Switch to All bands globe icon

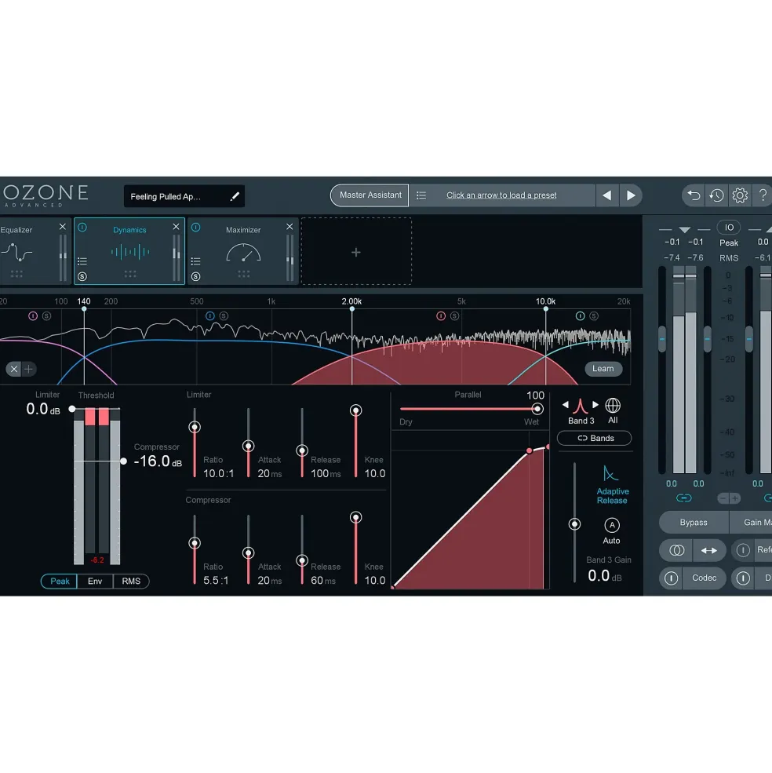point(613,406)
